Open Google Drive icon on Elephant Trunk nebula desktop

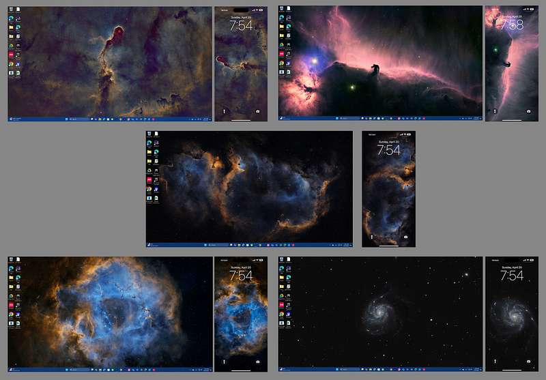tap(11, 46)
